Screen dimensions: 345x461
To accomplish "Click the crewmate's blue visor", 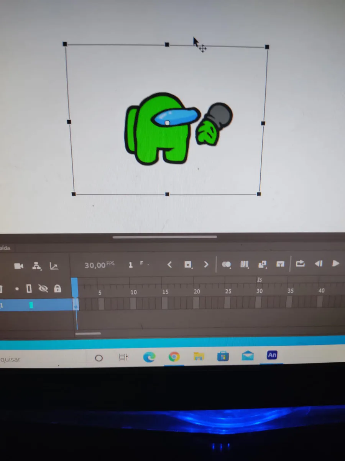I will [176, 117].
